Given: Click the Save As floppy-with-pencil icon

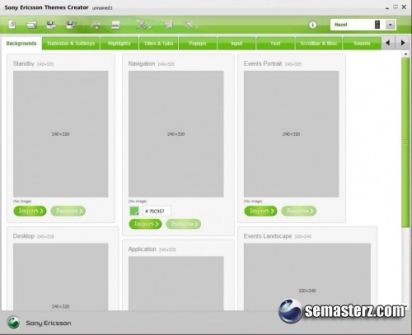Looking at the screenshot, I should (x=72, y=25).
